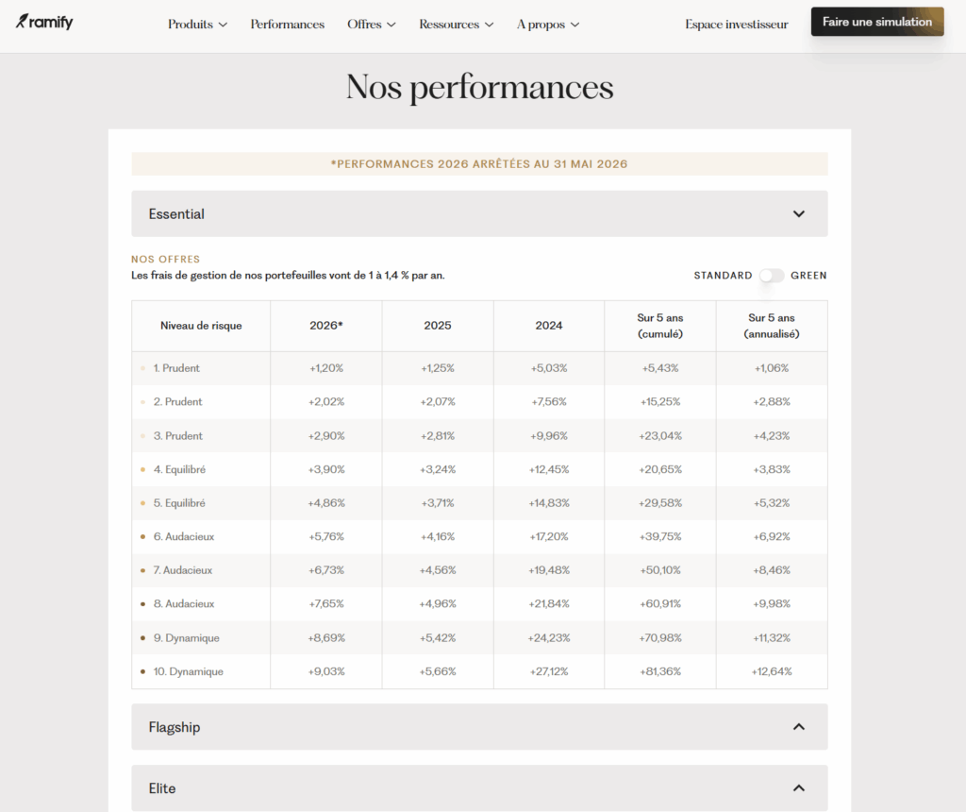Viewport: 966px width, 812px height.
Task: Click the +27,12% cell for 2024
Action: pos(549,671)
